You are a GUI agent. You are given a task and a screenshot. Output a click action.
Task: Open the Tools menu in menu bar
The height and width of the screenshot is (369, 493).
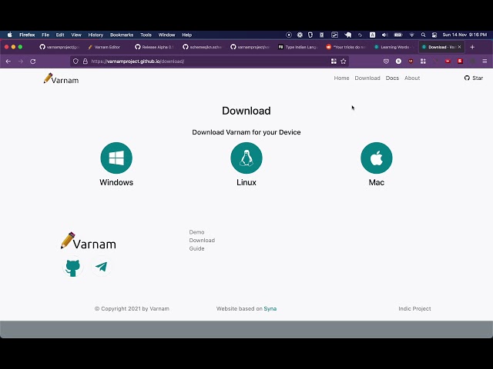point(146,35)
